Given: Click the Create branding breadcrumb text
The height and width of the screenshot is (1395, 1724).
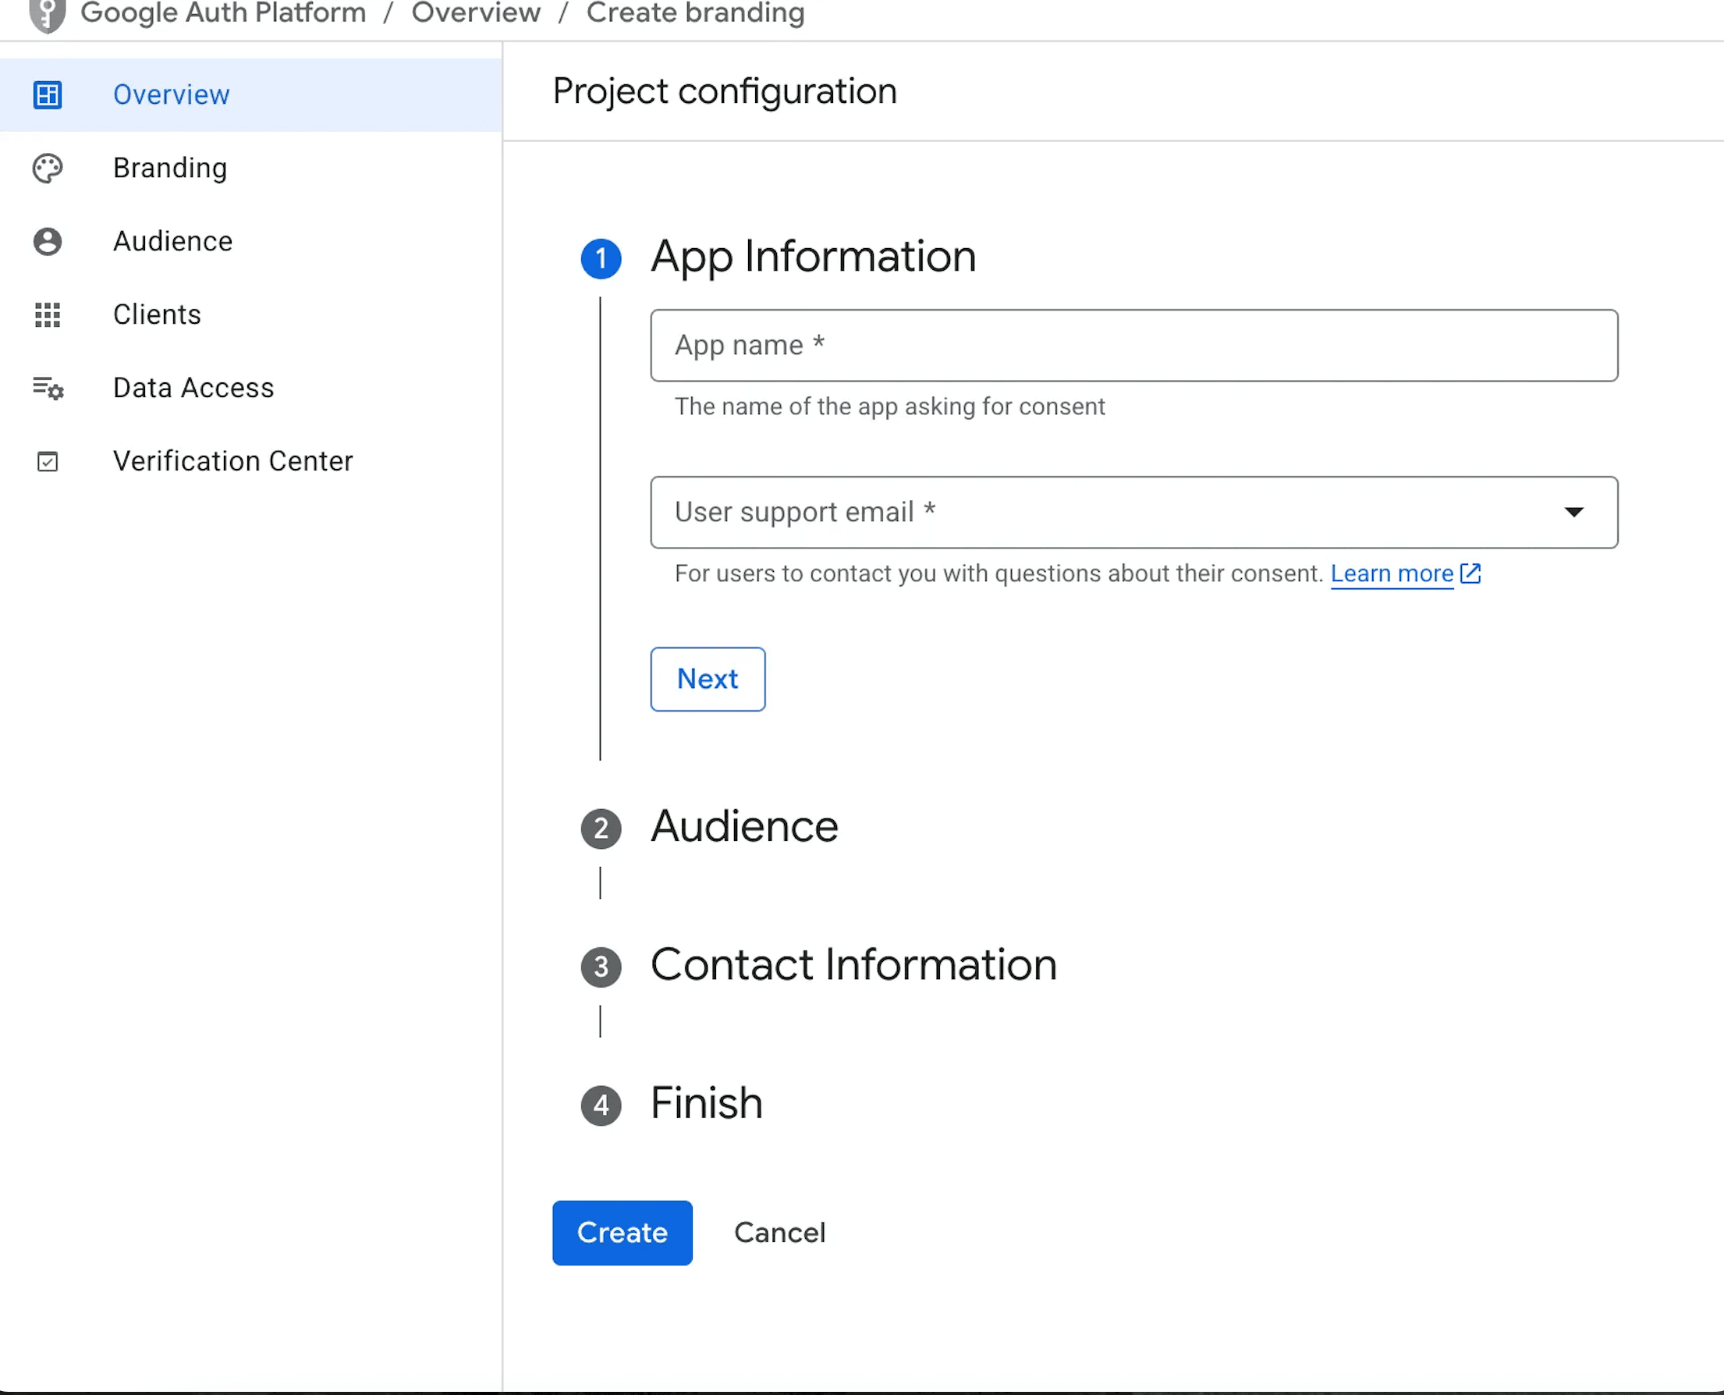Looking at the screenshot, I should (x=695, y=12).
